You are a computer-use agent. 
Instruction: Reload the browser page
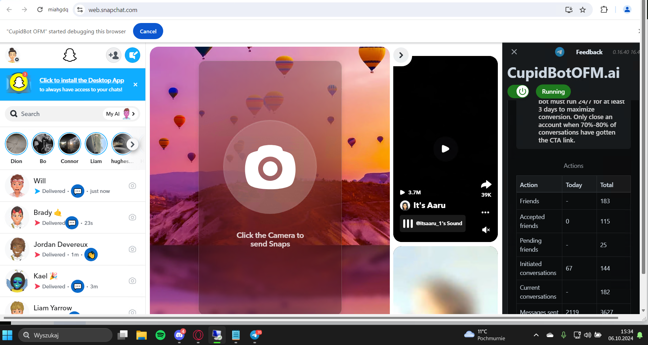40,10
